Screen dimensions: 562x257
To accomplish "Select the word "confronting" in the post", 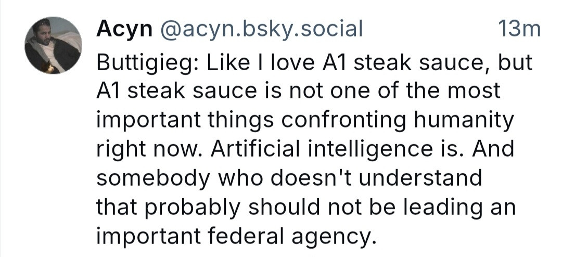I will 343,120.
